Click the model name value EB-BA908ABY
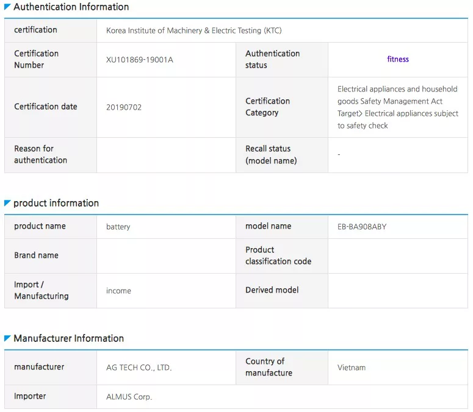 (362, 227)
